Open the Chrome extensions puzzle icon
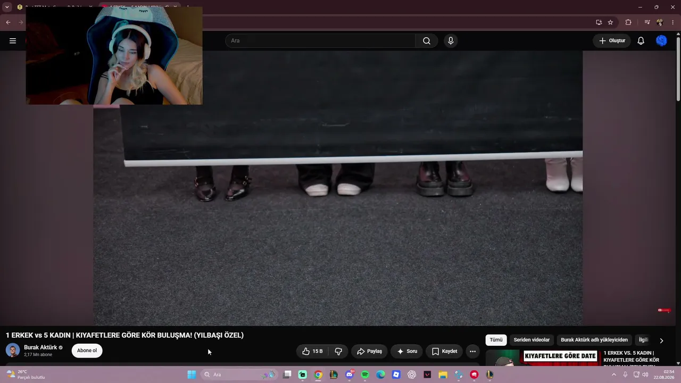This screenshot has height=383, width=681. (x=628, y=22)
